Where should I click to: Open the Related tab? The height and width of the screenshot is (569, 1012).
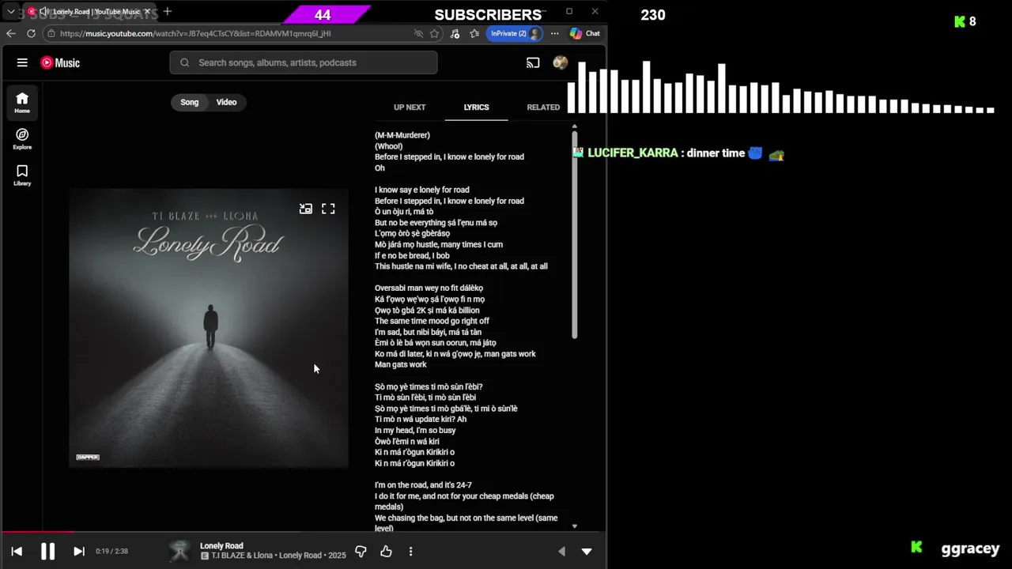coord(543,107)
